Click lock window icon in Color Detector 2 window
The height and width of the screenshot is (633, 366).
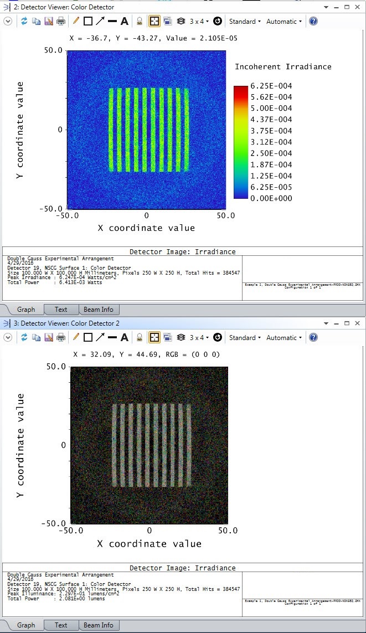pos(139,337)
